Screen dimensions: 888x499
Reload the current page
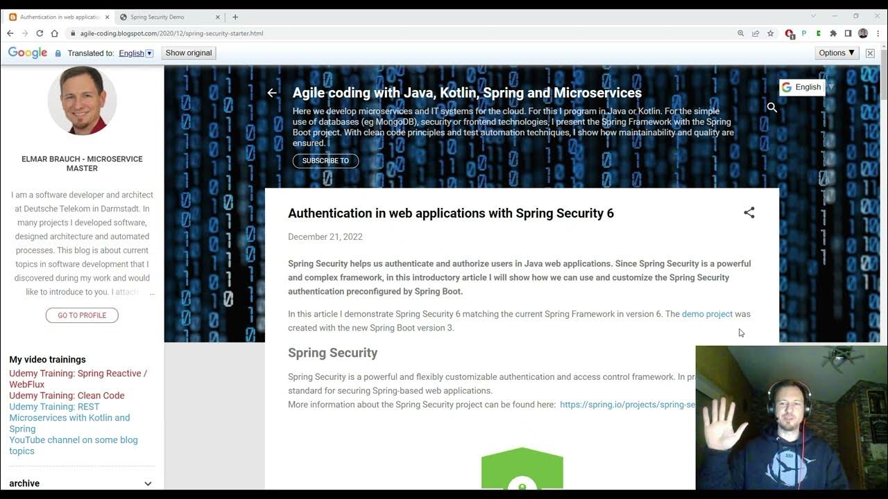coord(40,33)
